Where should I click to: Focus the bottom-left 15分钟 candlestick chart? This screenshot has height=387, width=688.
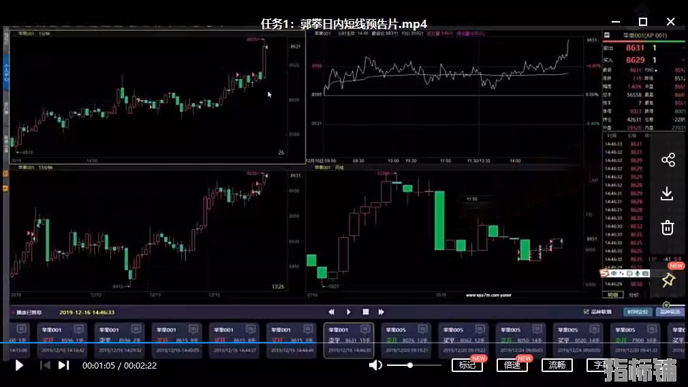tap(157, 232)
